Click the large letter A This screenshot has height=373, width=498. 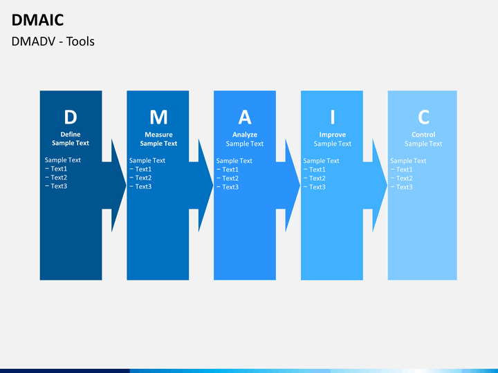click(245, 117)
